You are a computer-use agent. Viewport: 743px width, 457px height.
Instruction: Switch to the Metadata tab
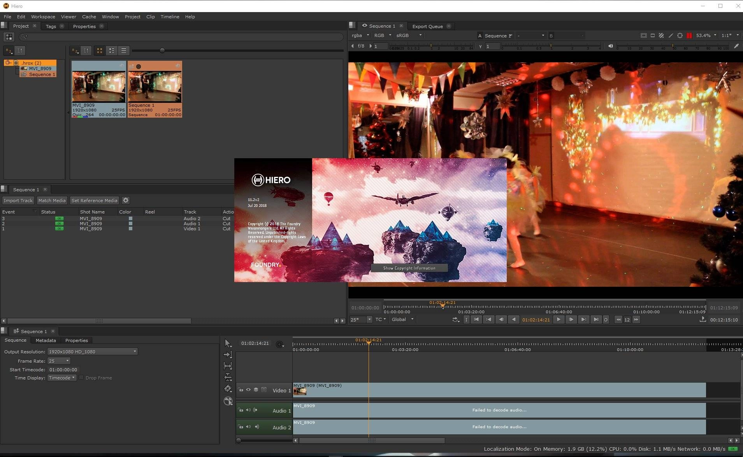coord(46,341)
